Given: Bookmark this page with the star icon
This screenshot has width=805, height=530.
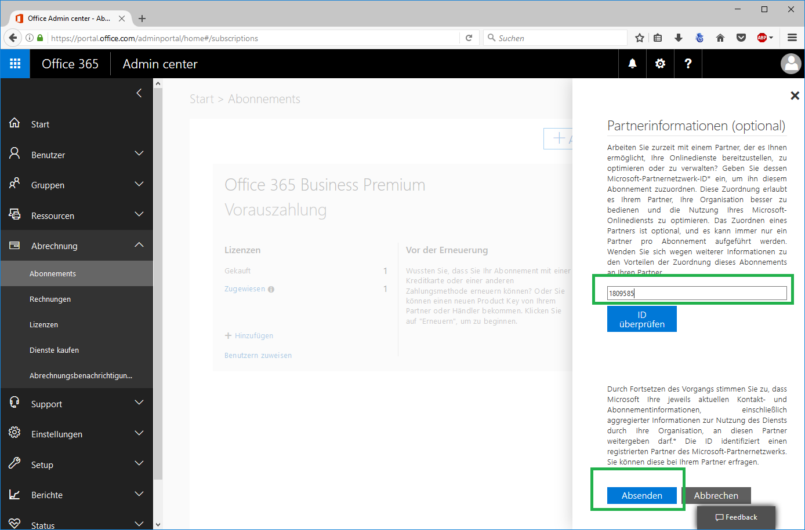Looking at the screenshot, I should [639, 38].
